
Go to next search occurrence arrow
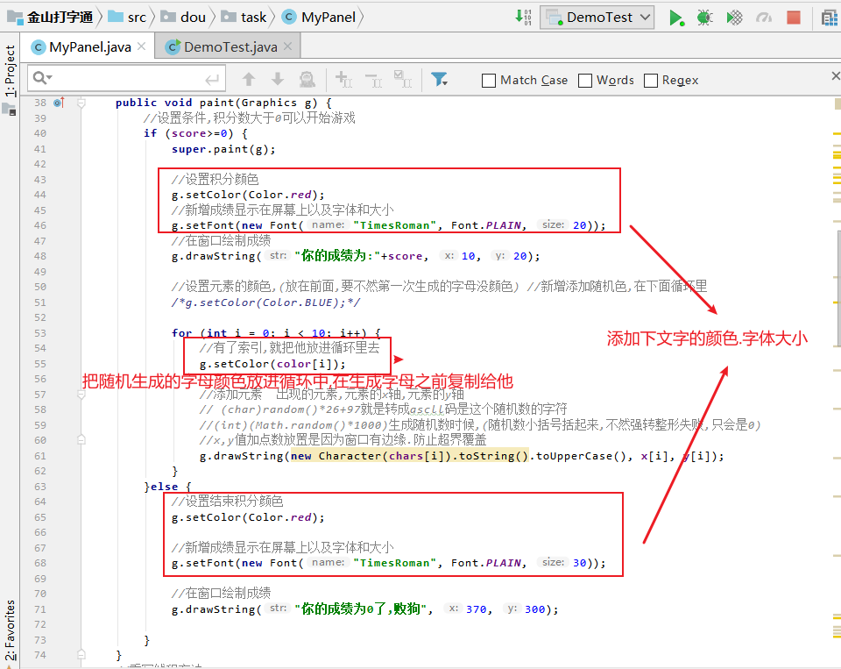[x=278, y=80]
